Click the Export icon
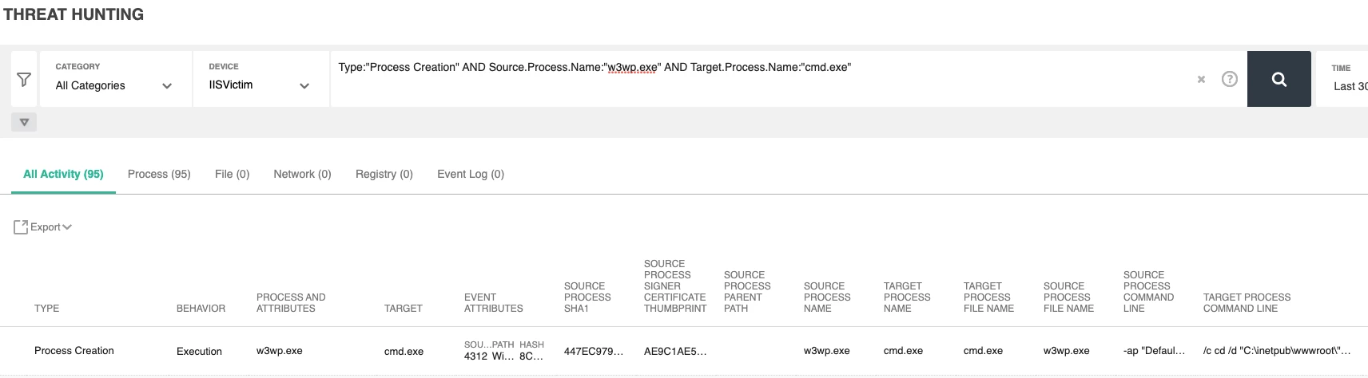 tap(21, 227)
